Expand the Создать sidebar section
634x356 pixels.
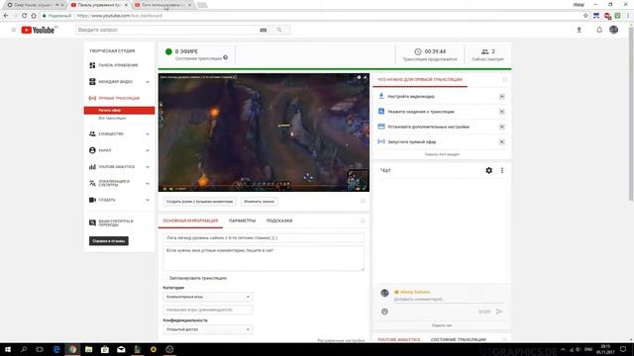148,200
